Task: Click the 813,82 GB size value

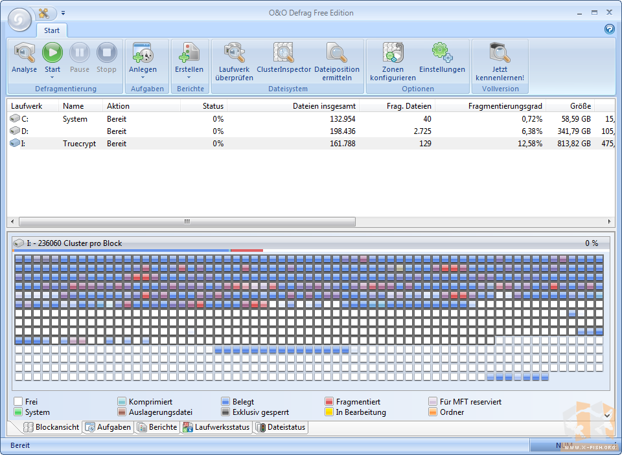Action: pos(574,144)
